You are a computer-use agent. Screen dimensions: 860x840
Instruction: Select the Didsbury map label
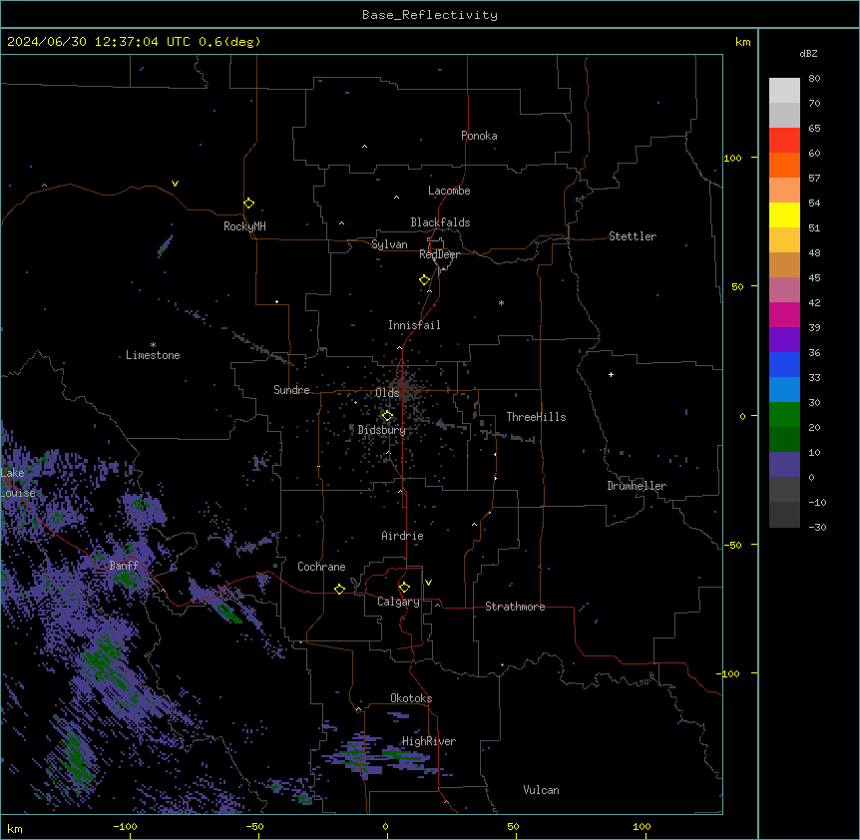[x=382, y=430]
